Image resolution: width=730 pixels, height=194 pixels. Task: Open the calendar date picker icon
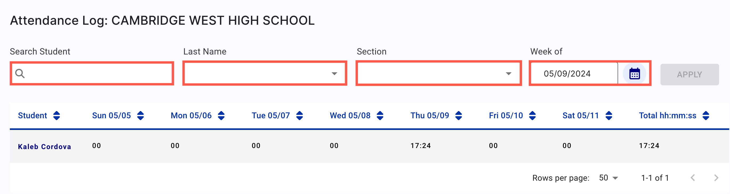pyautogui.click(x=635, y=73)
